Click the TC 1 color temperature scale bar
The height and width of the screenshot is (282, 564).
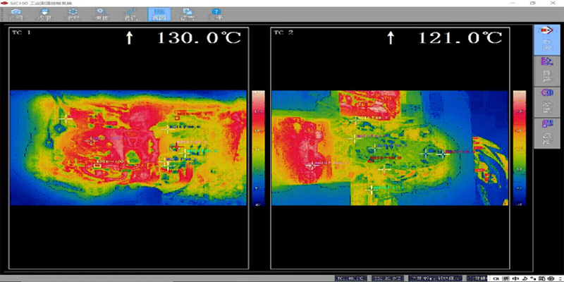[x=257, y=148]
